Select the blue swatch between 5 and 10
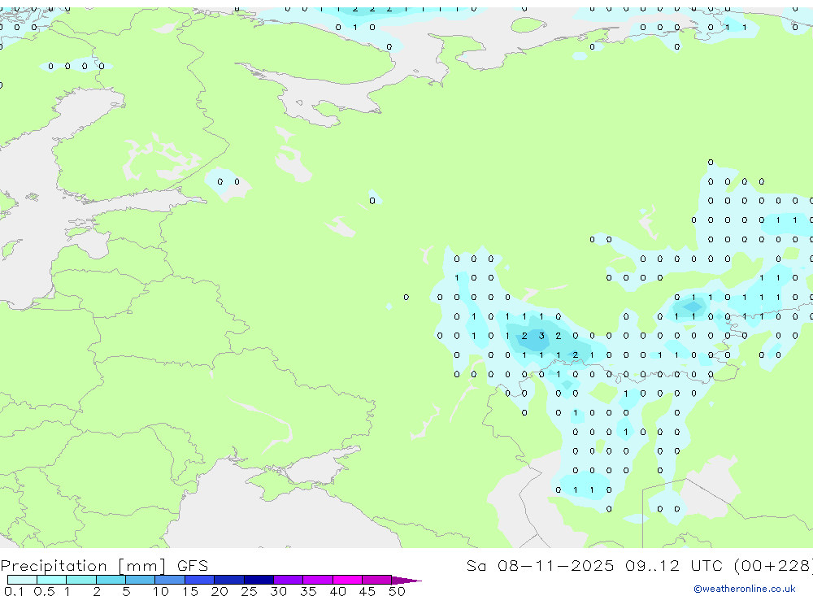 140,580
